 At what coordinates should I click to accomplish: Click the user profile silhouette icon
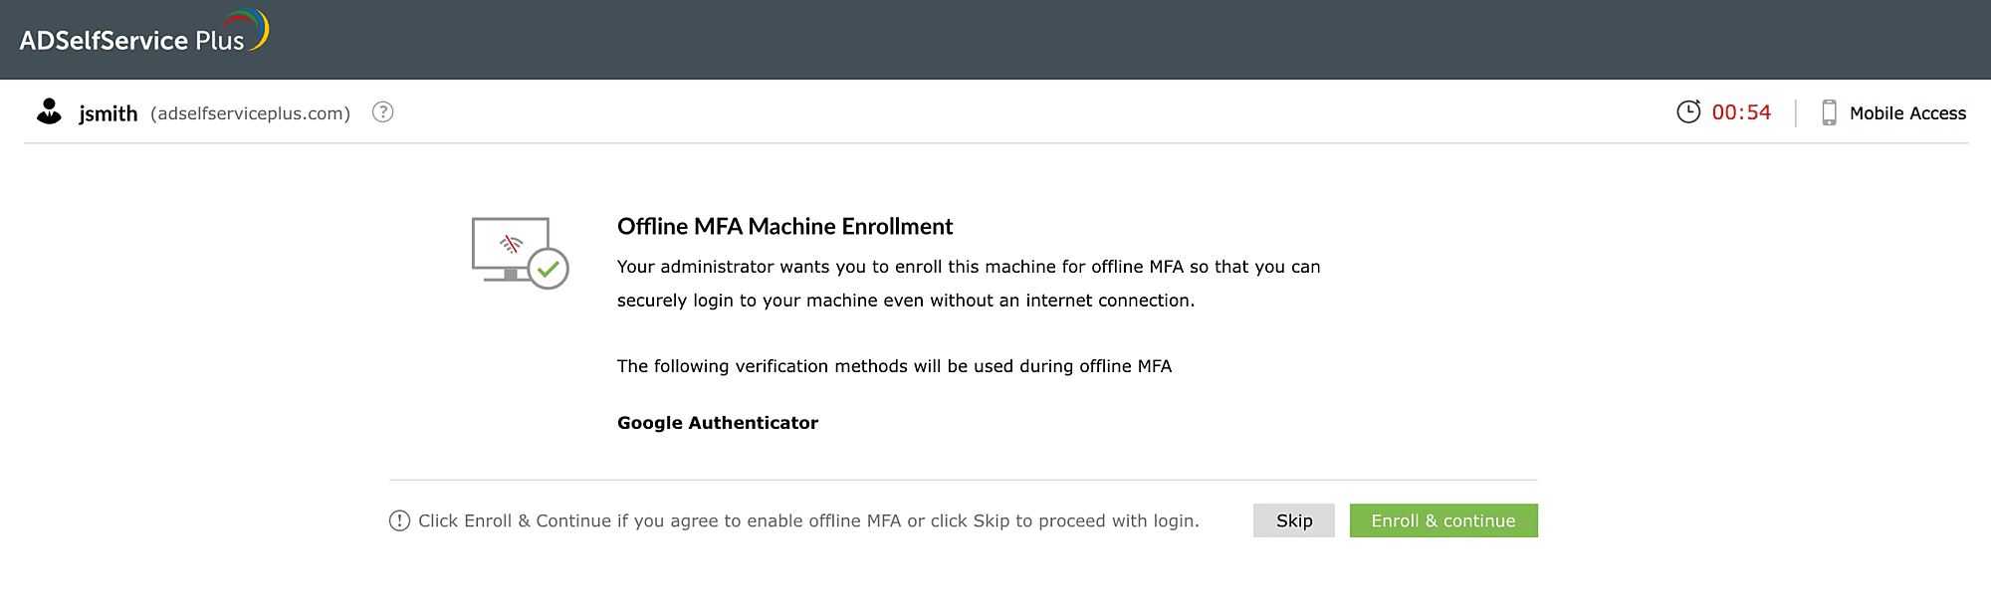pyautogui.click(x=49, y=111)
